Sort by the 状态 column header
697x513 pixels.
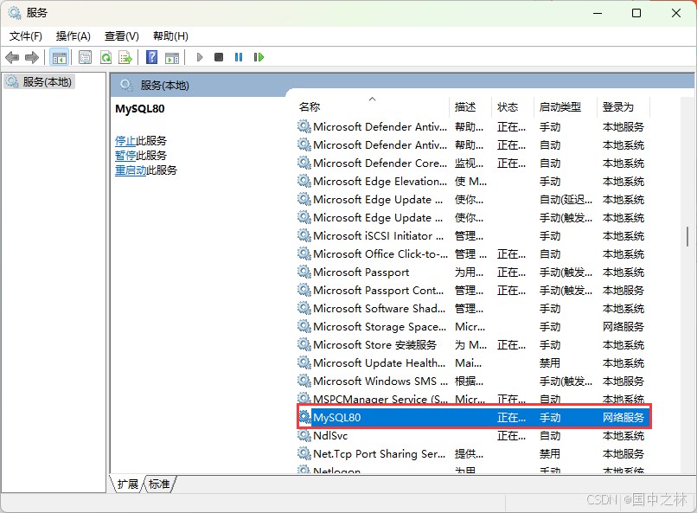pyautogui.click(x=513, y=106)
